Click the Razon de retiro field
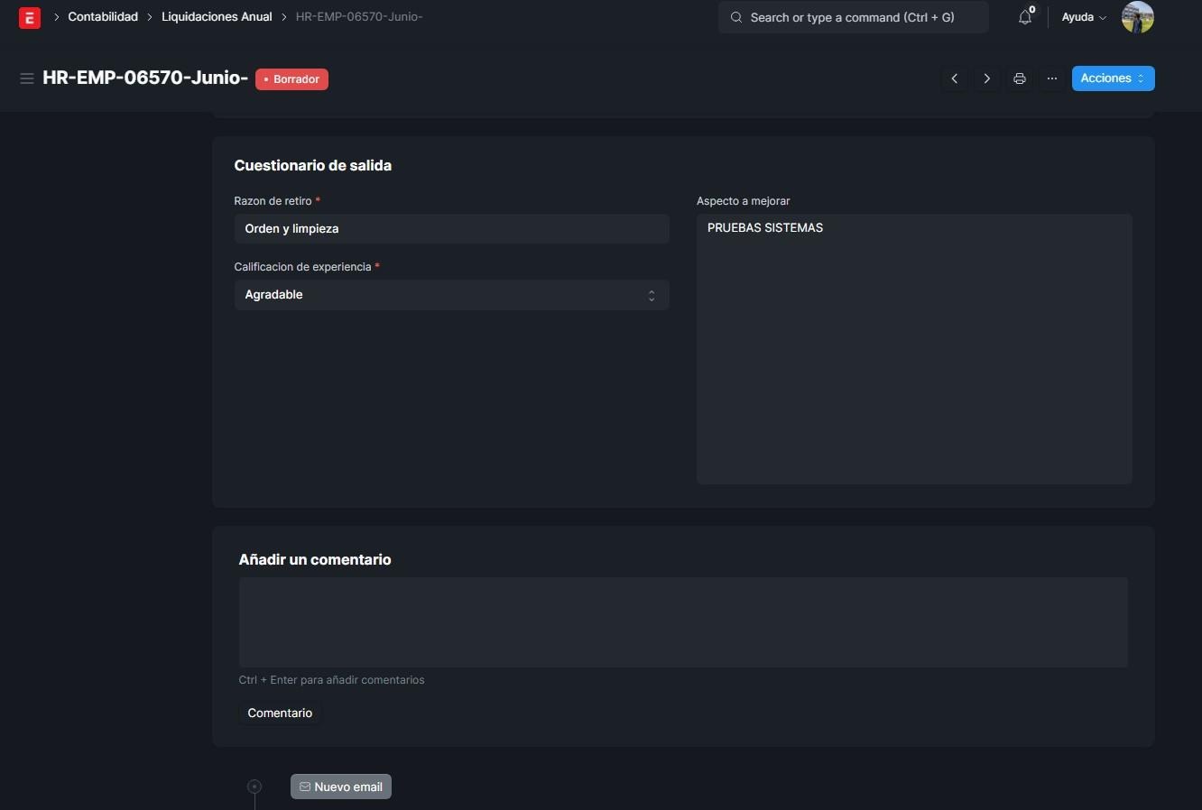The image size is (1202, 810). 451,229
